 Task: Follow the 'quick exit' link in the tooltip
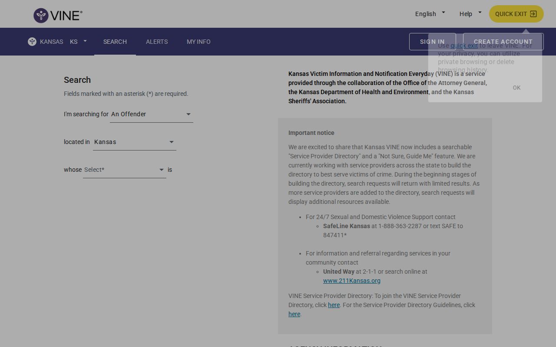[x=464, y=46]
